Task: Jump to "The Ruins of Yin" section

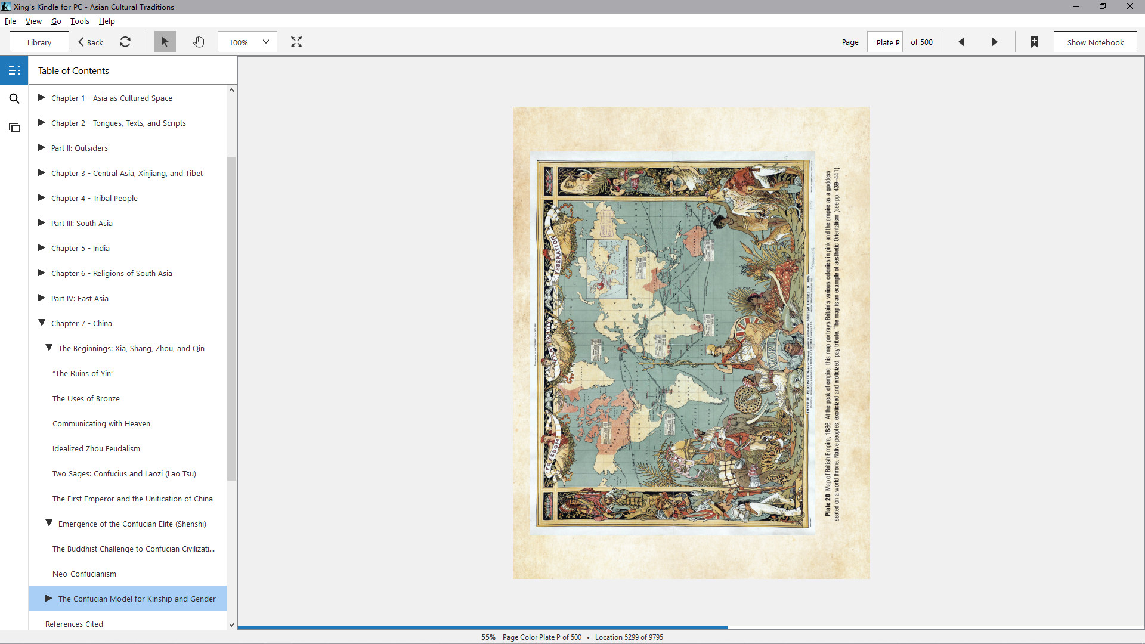Action: pyautogui.click(x=83, y=373)
